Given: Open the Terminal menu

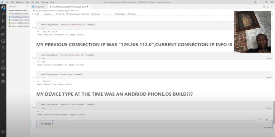Looking at the screenshot, I should tap(45, 2).
